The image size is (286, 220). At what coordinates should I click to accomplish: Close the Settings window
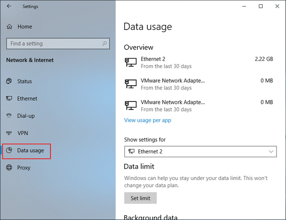tap(277, 6)
